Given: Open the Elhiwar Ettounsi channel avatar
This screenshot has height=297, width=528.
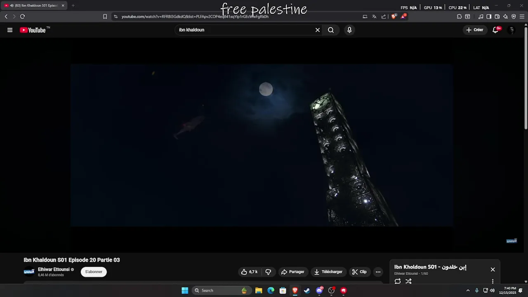Looking at the screenshot, I should tap(29, 271).
